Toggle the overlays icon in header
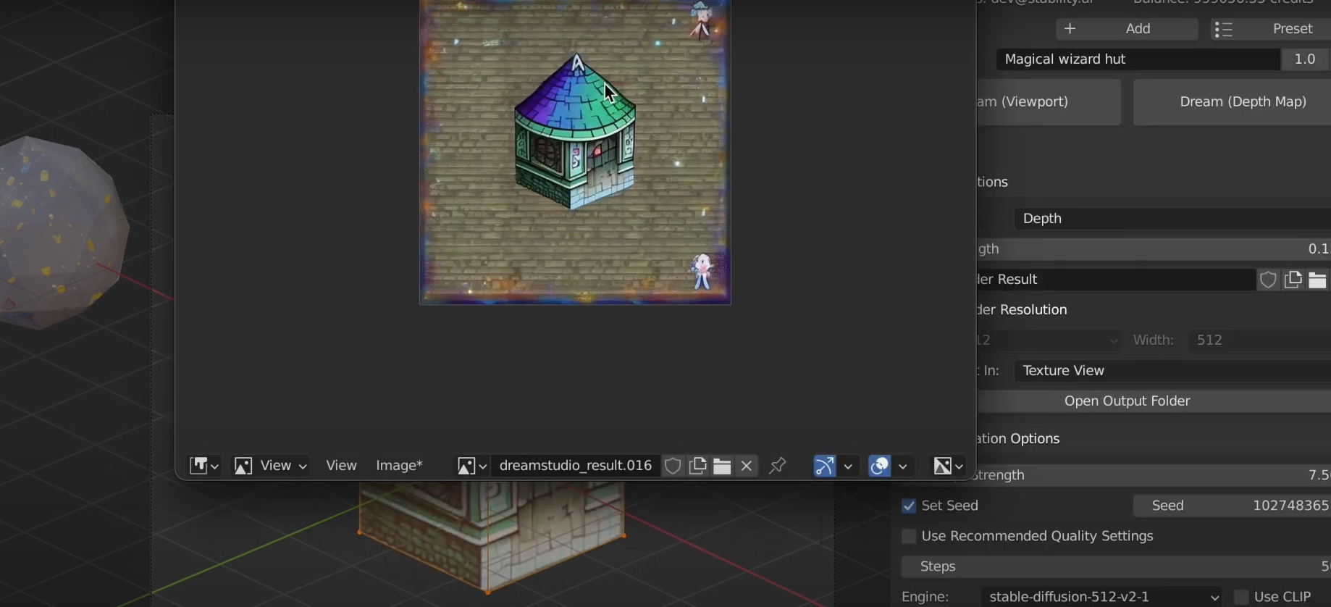1331x607 pixels. click(879, 466)
